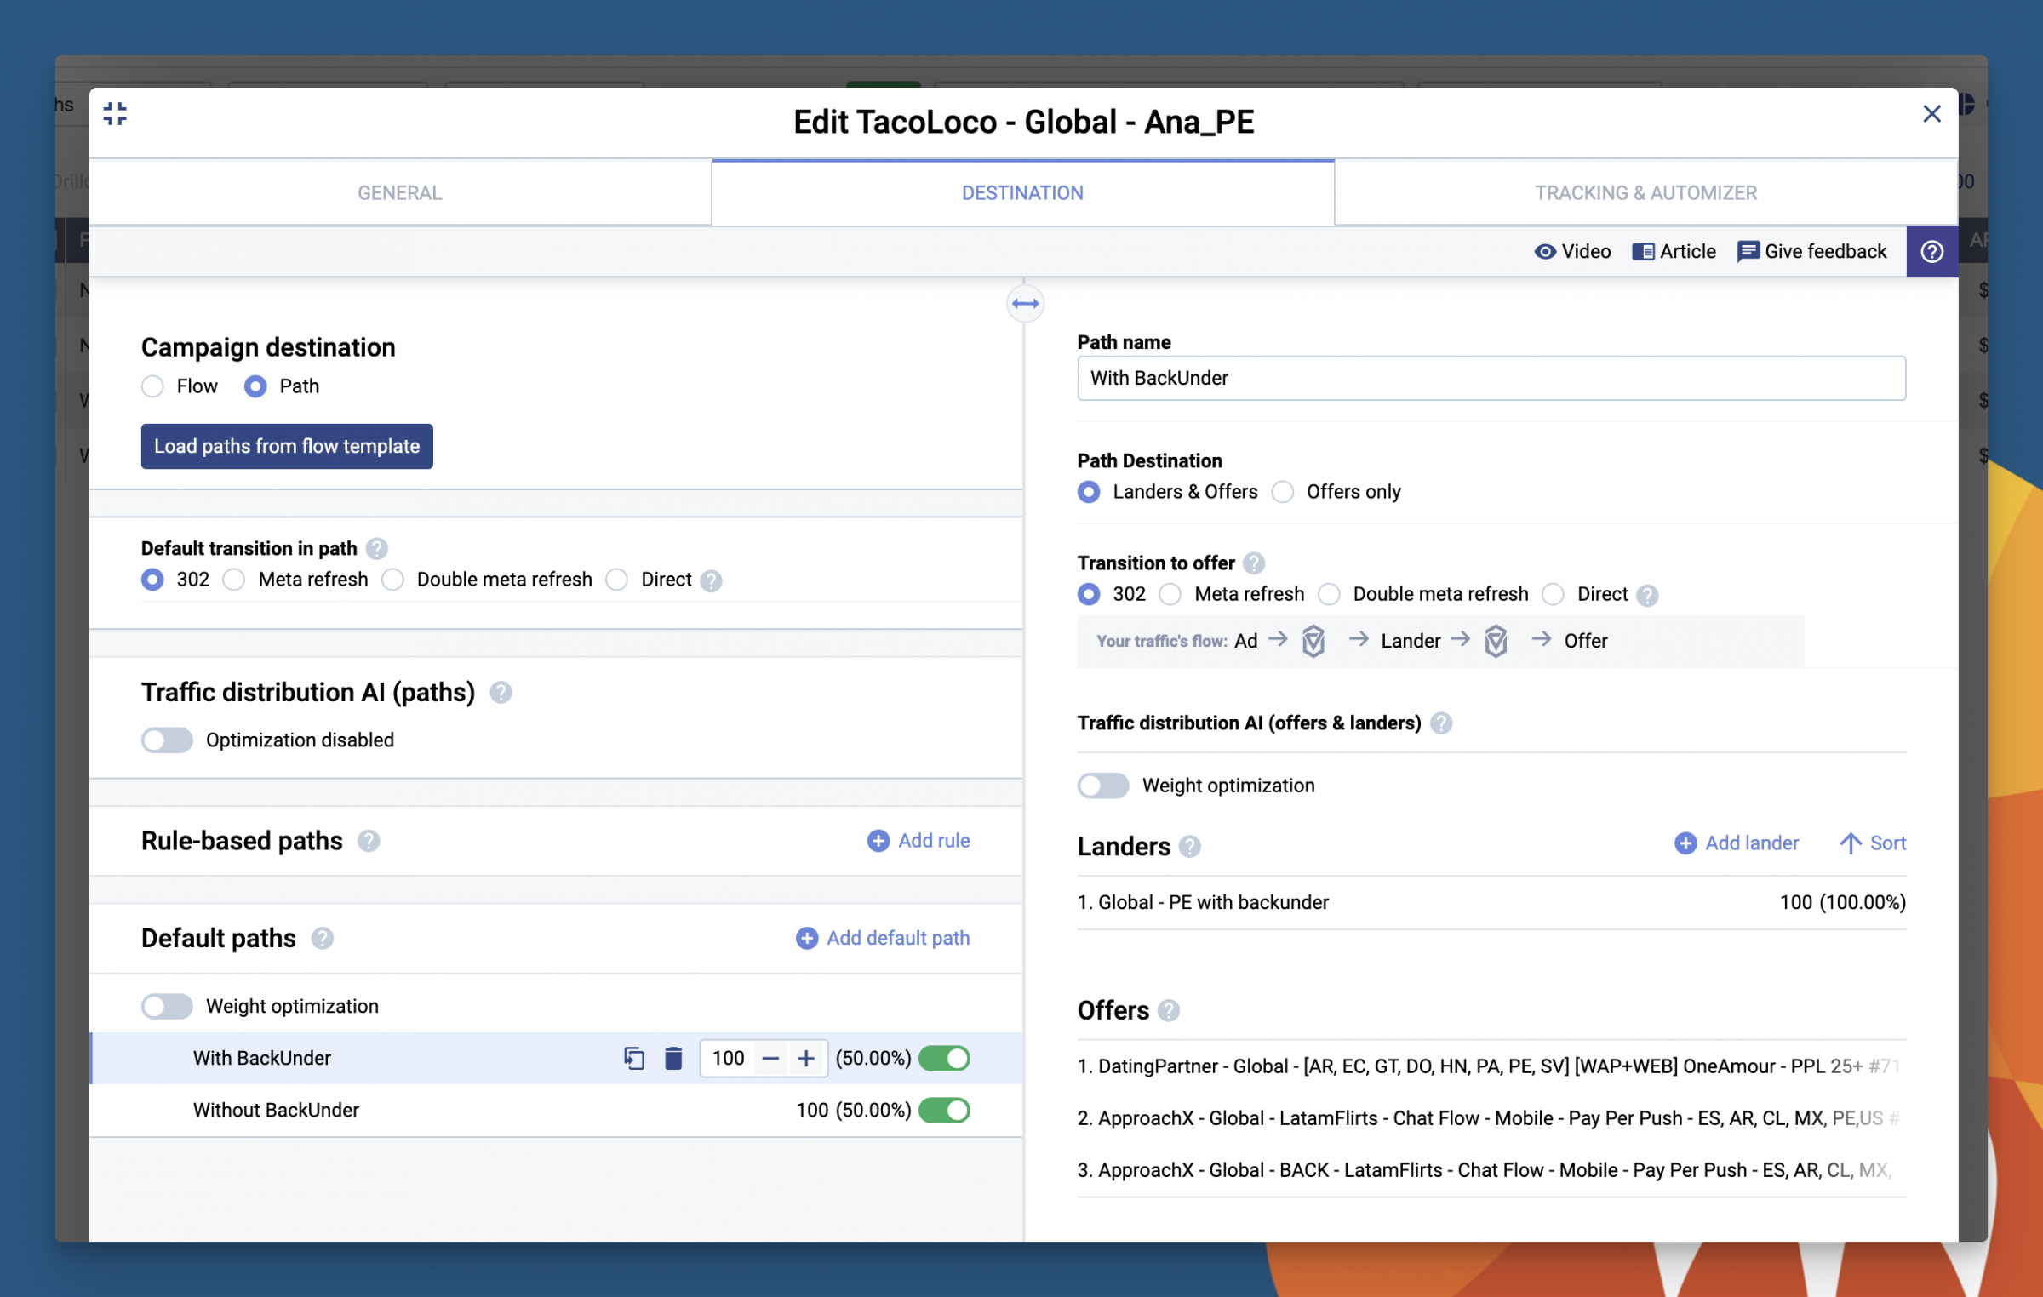Select Direct default transition in path

pos(616,580)
